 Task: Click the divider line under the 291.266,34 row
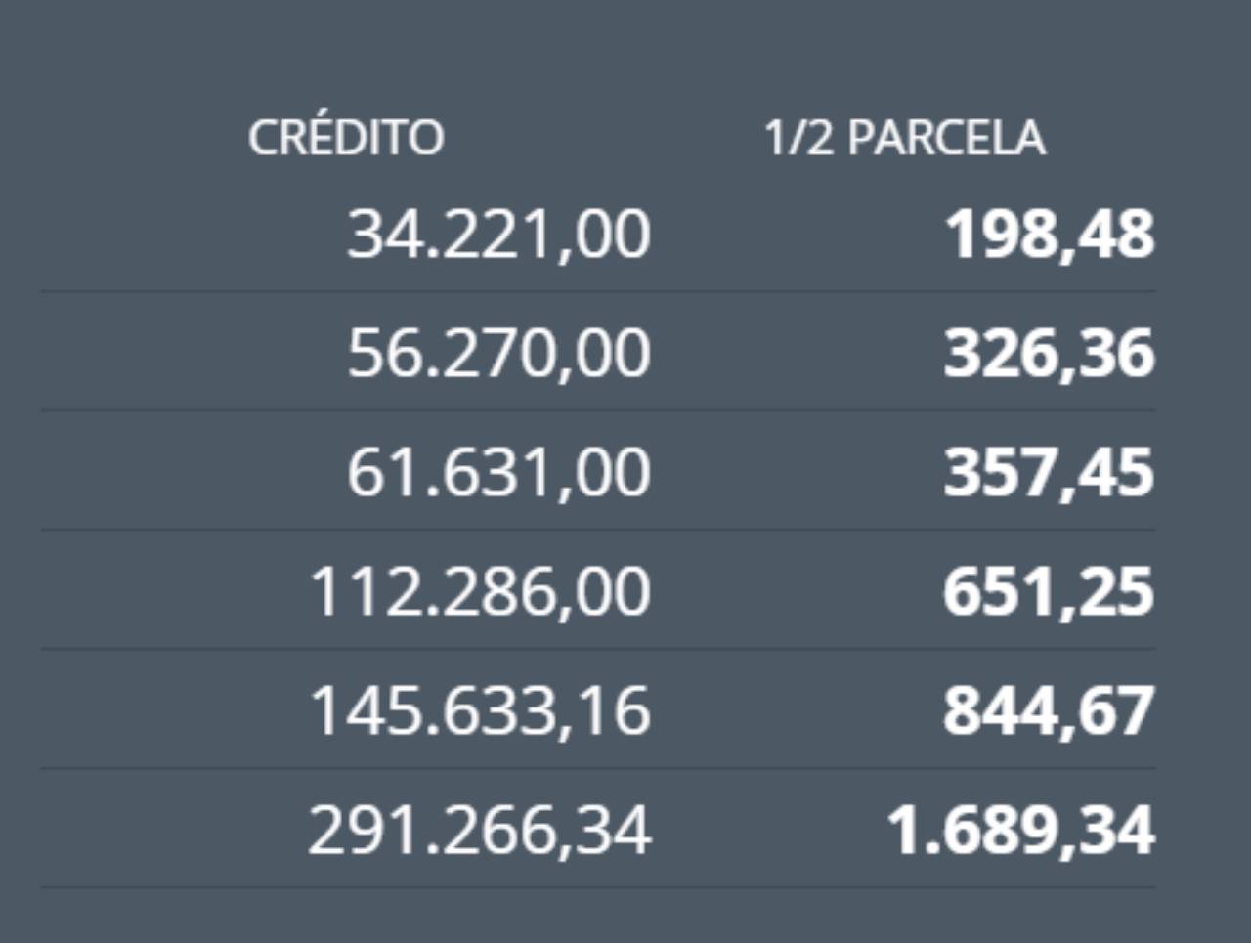[598, 887]
